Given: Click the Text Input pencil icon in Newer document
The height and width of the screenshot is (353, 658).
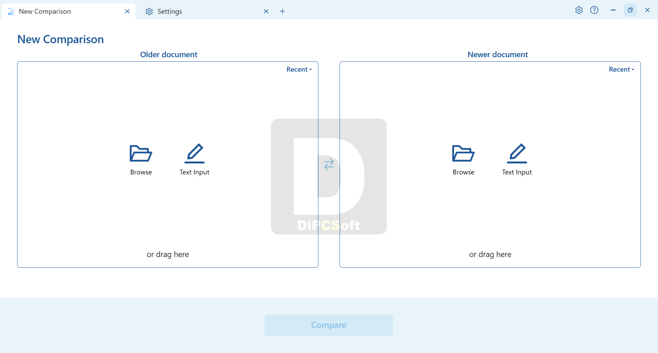Looking at the screenshot, I should 517,154.
